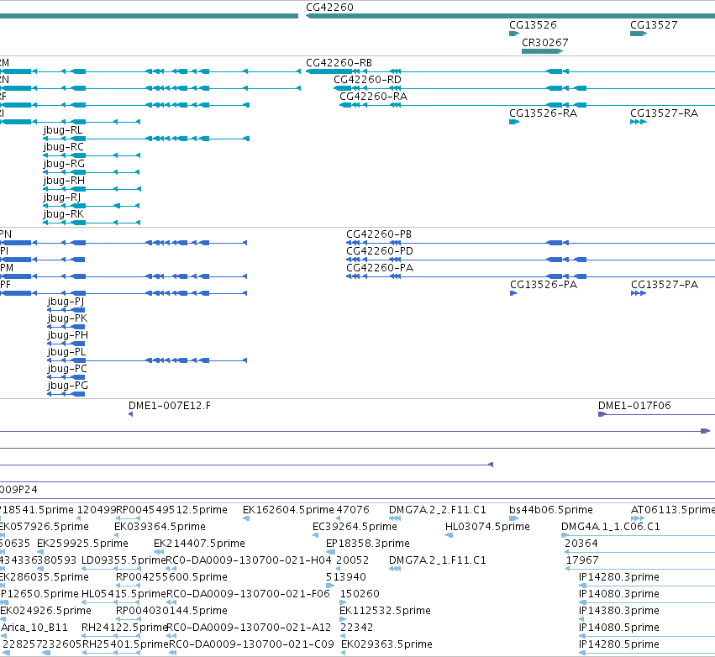This screenshot has height=657, width=715.
Task: Click EST label 20364
Action: (581, 544)
